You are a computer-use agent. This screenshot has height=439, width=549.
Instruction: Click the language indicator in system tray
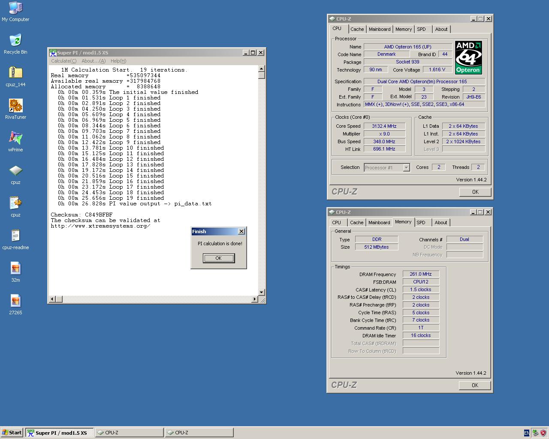point(526,433)
